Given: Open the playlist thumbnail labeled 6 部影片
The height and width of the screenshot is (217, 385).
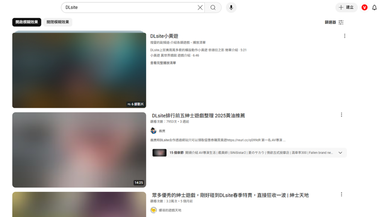Looking at the screenshot, I should click(x=79, y=70).
